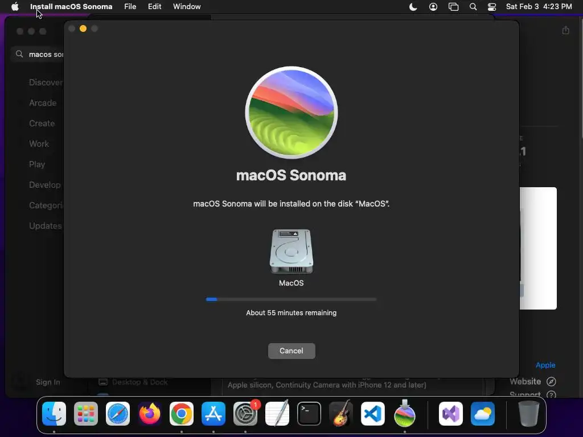Open Google Chrome from the Dock
This screenshot has width=583, height=437.
(182, 414)
